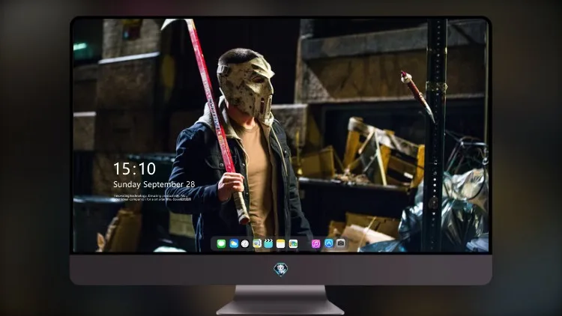Screen dimensions: 562x316
Task: Launch the pink Music app in dock
Action: (x=315, y=243)
